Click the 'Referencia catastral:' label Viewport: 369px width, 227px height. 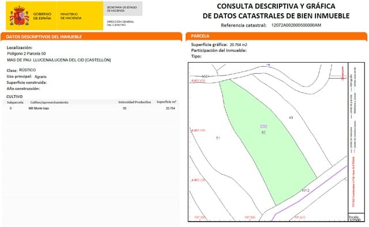[243, 25]
